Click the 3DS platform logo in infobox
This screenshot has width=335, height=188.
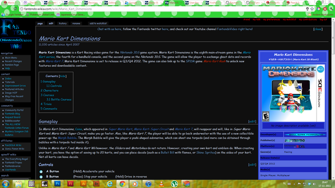[x=295, y=146]
